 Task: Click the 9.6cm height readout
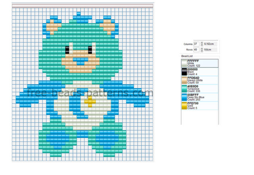[x=210, y=50]
